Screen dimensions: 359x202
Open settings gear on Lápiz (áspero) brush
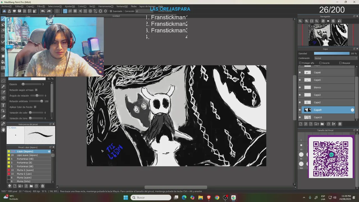pos(49,151)
